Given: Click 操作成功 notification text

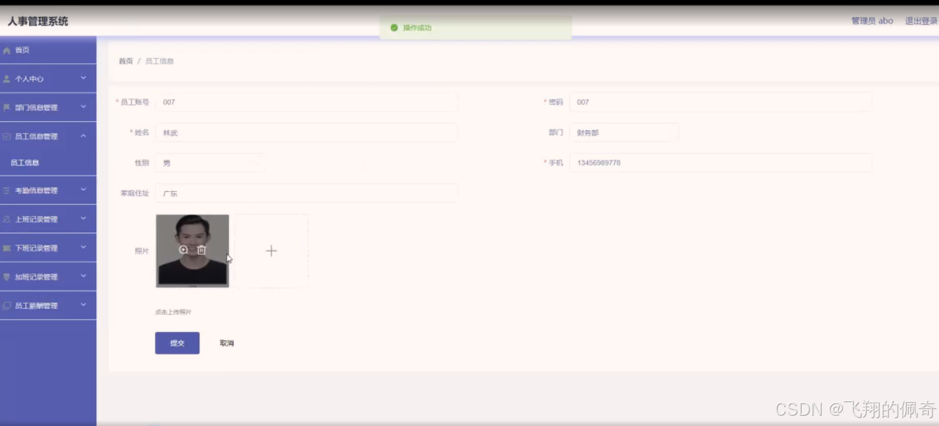Looking at the screenshot, I should point(417,28).
